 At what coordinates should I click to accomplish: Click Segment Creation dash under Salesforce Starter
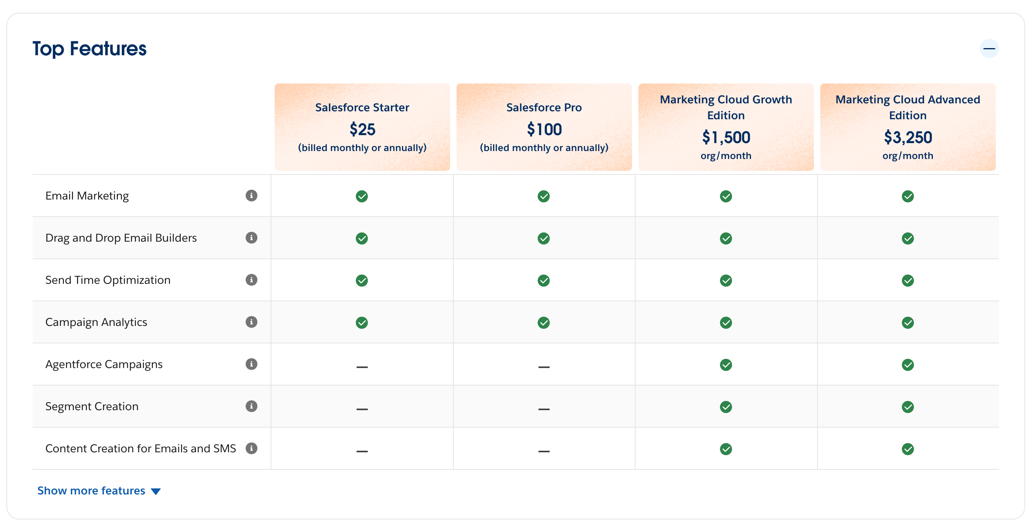pos(362,409)
